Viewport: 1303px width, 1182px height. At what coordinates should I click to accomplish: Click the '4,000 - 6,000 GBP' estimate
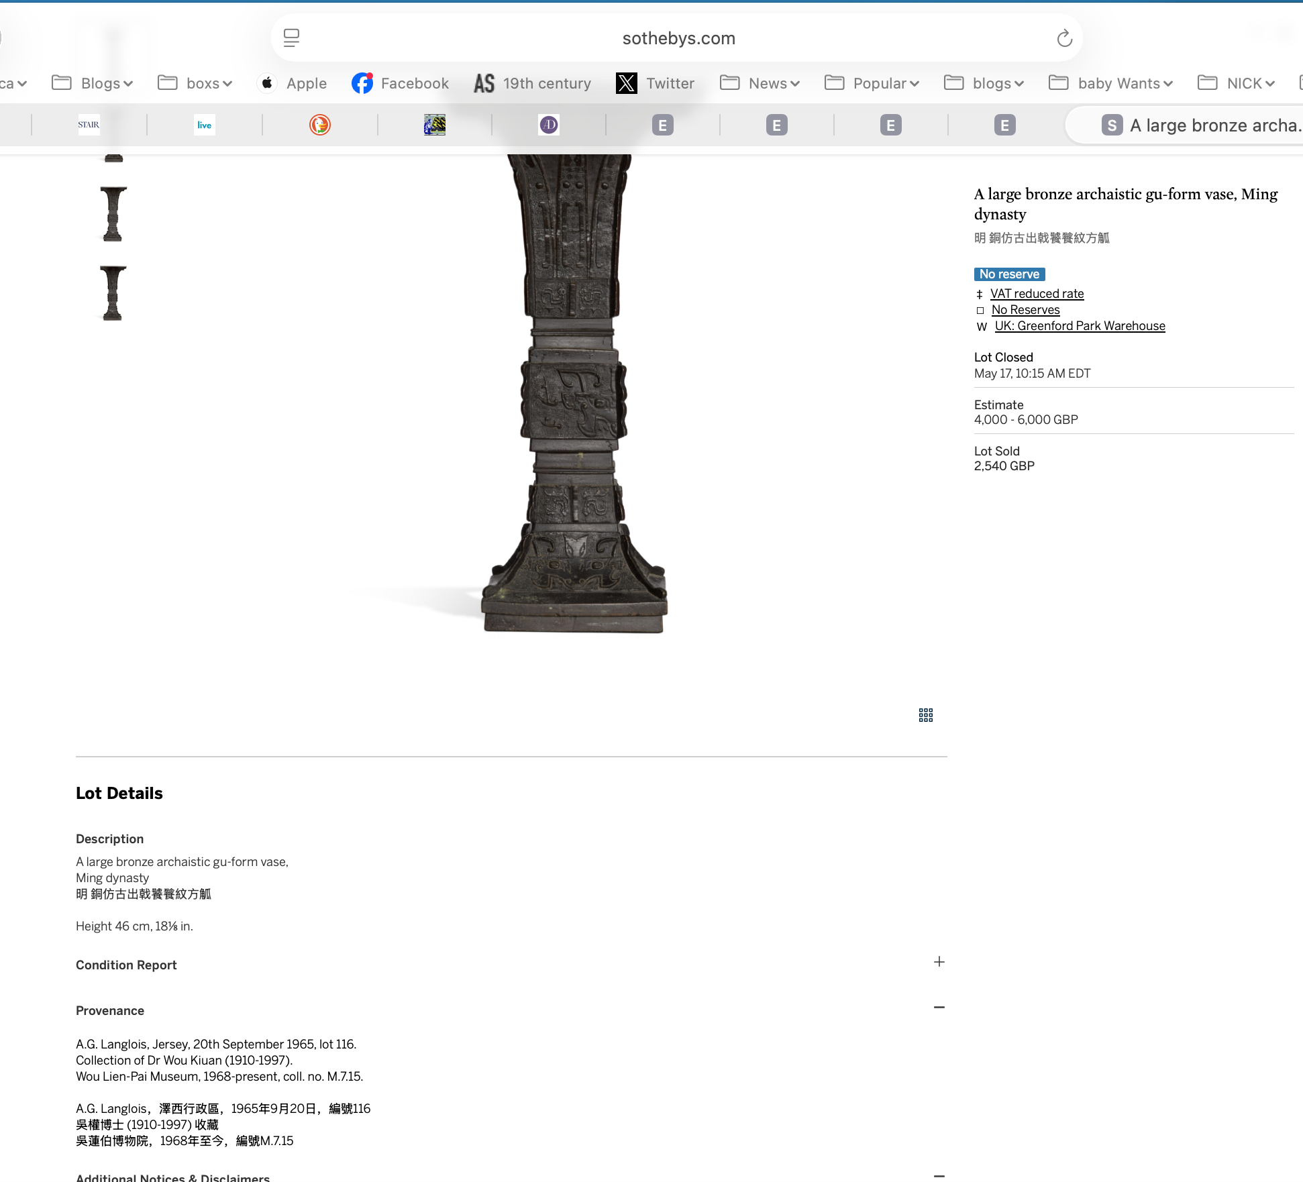[x=1026, y=420]
